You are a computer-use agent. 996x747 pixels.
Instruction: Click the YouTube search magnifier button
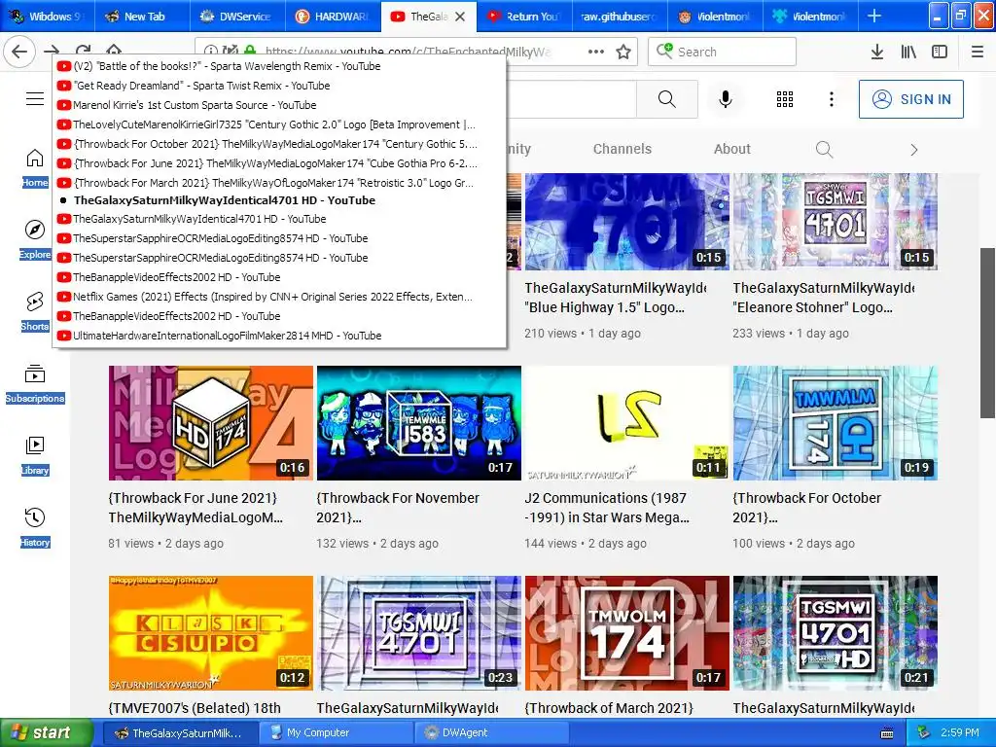tap(667, 99)
